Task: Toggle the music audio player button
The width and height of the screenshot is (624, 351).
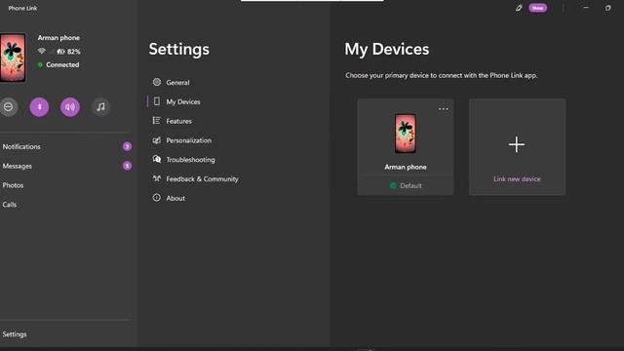Action: coord(101,106)
